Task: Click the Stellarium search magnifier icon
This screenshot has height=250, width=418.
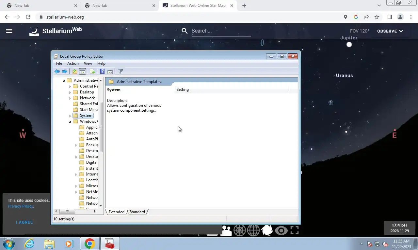Action: (x=185, y=31)
